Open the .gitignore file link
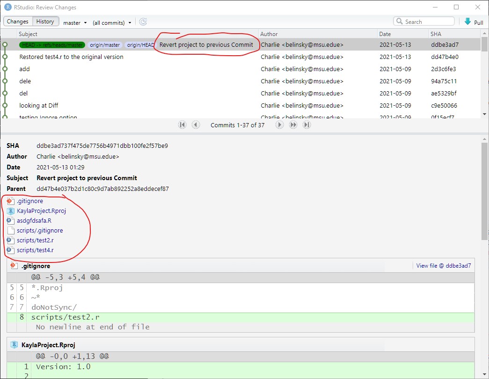 click(30, 201)
